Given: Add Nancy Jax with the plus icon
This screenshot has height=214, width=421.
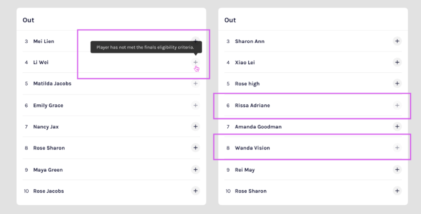Looking at the screenshot, I should pyautogui.click(x=195, y=127).
